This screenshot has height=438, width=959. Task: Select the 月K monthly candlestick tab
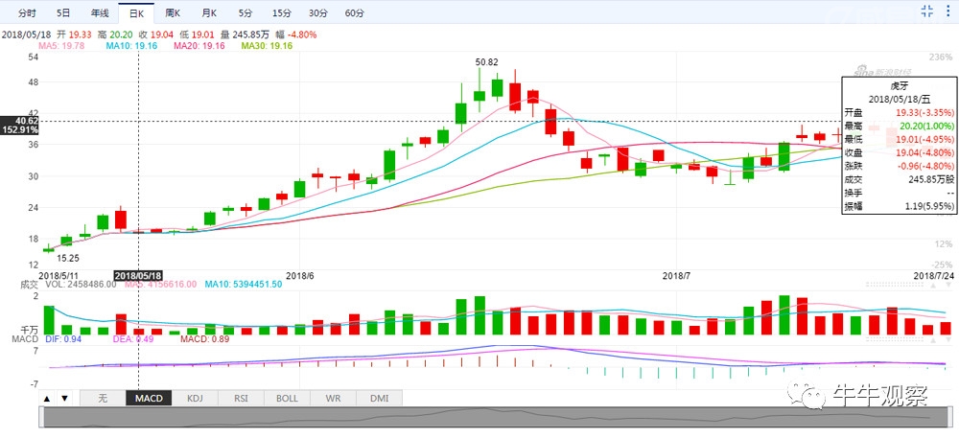tap(209, 12)
